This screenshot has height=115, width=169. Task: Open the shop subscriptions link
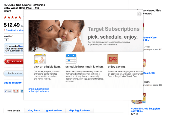point(39,89)
